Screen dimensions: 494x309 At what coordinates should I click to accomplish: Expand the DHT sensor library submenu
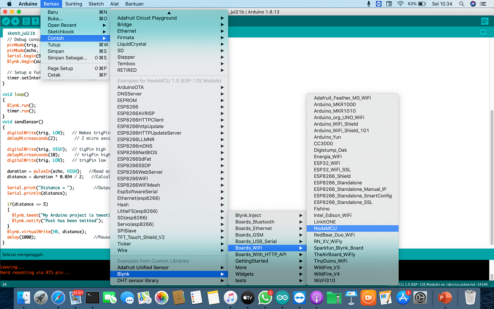169,281
